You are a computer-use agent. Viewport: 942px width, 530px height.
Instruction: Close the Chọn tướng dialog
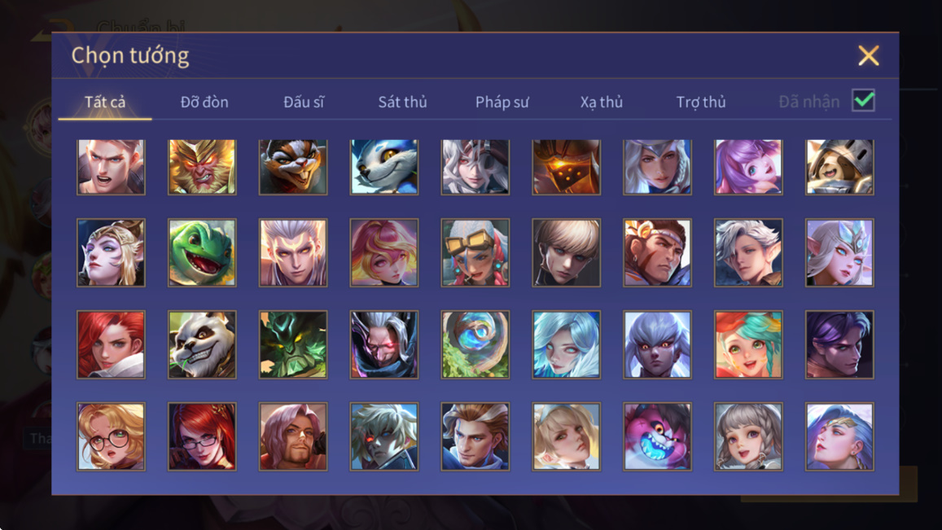click(868, 56)
